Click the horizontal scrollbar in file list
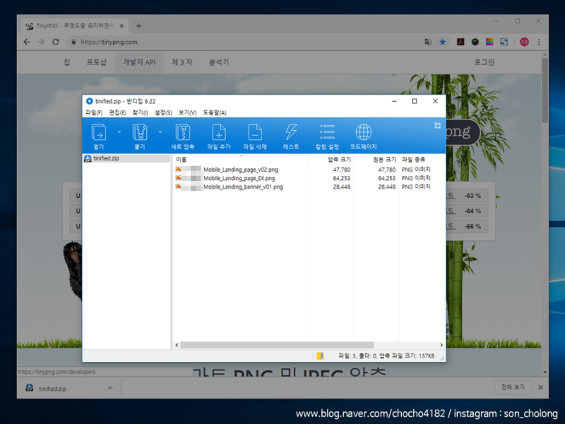 277,345
